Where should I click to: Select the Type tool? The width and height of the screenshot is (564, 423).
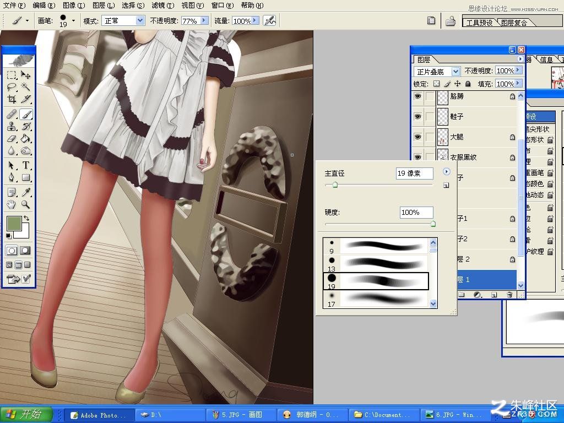(x=25, y=165)
